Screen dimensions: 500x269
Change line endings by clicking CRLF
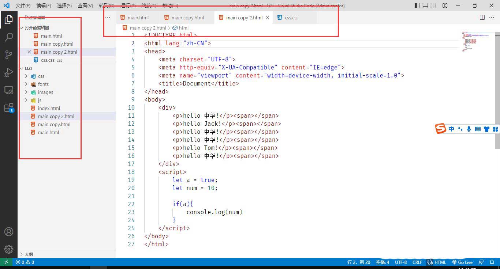417,262
